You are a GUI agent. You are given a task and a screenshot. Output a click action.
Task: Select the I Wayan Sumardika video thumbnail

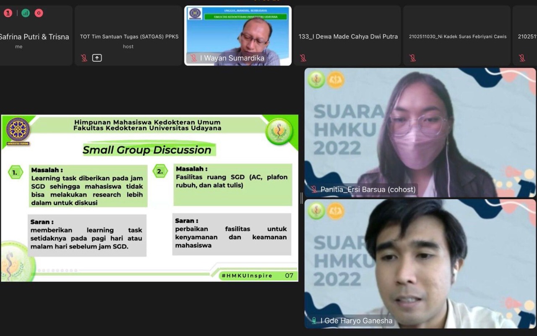pos(238,36)
